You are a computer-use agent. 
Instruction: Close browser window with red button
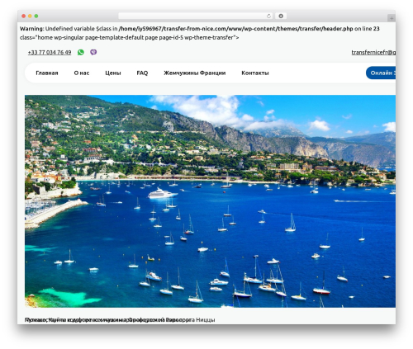(x=24, y=17)
